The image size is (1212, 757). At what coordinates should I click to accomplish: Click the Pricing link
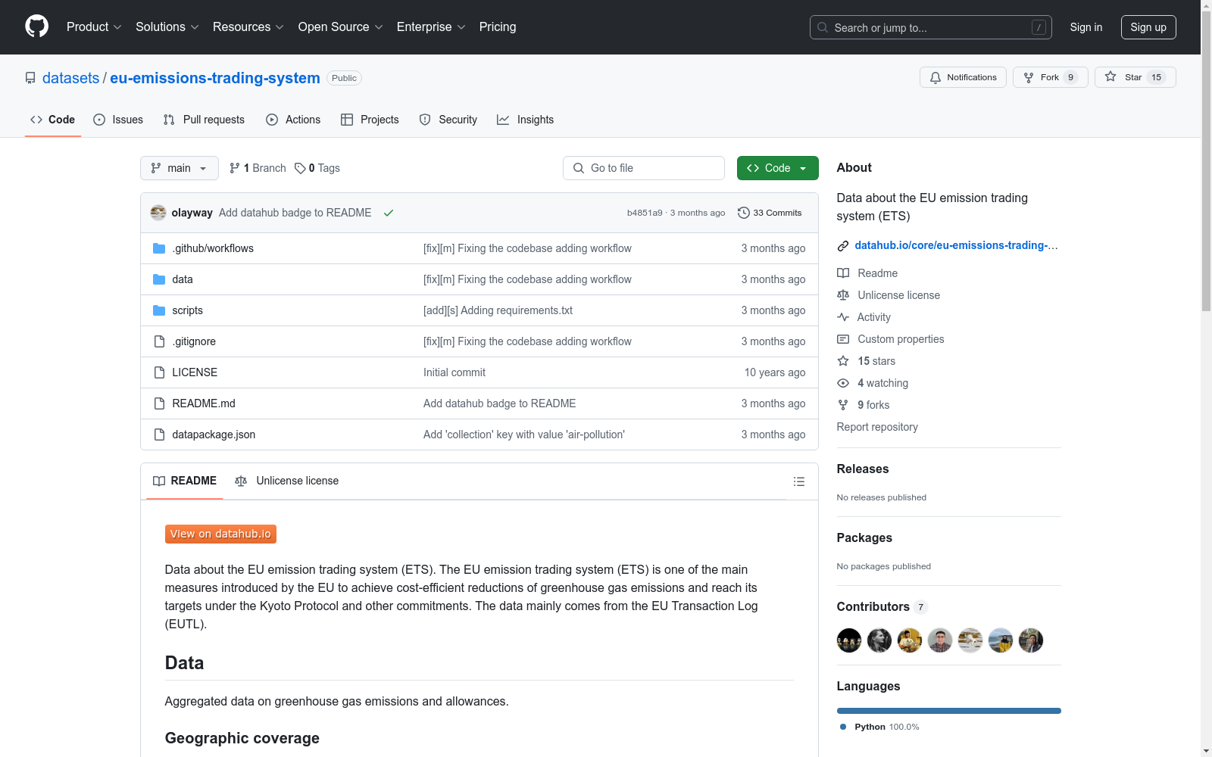[498, 27]
